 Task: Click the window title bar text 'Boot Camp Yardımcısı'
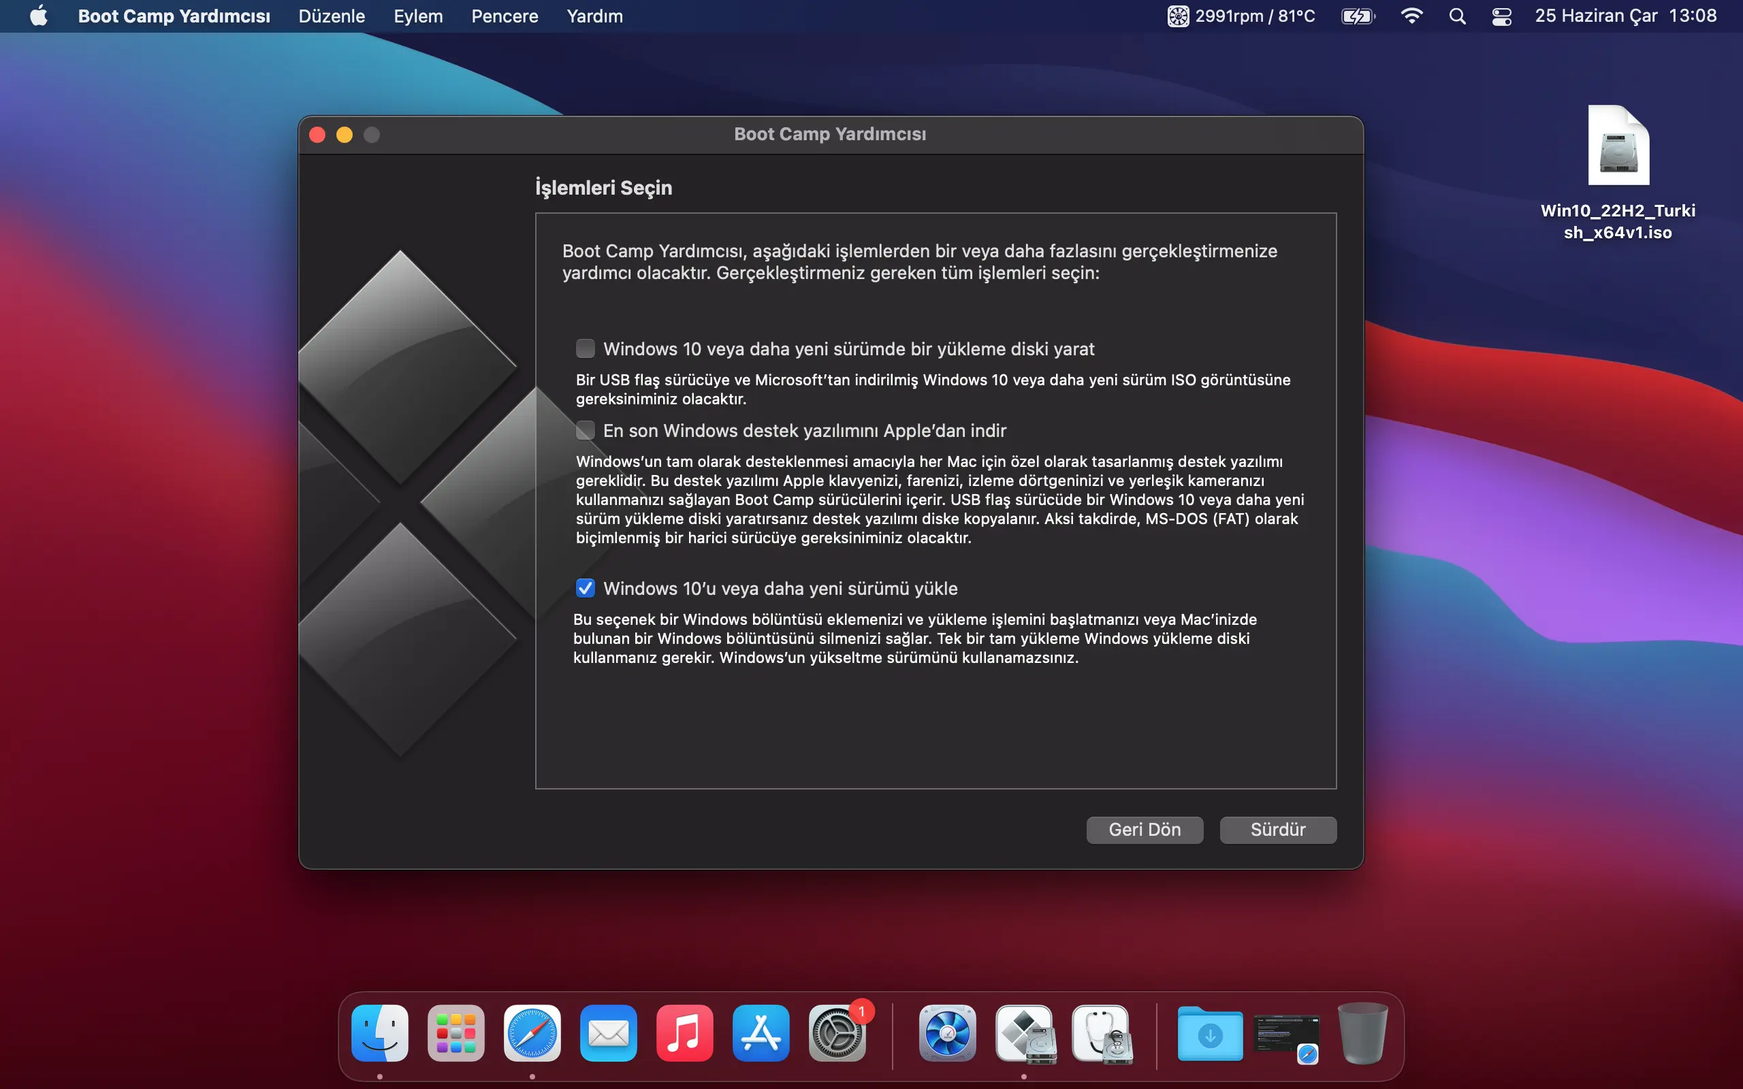coord(831,135)
